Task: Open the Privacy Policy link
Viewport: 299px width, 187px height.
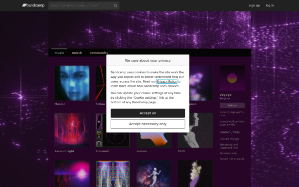Action: pos(166,81)
